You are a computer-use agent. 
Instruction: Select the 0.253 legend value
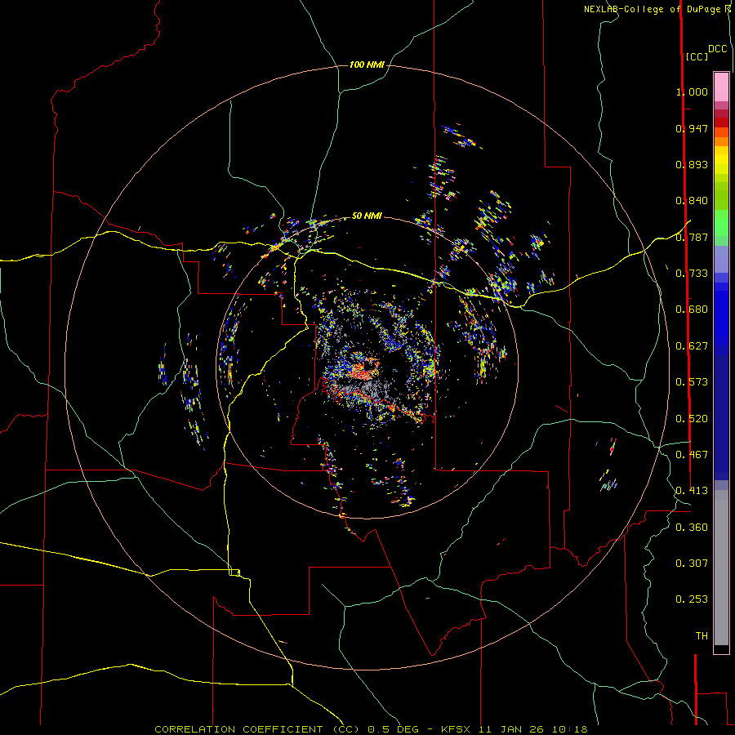[692, 599]
